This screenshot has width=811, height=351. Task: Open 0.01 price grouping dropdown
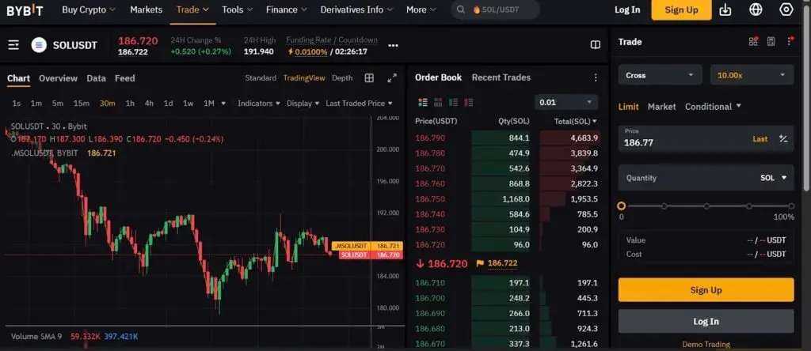point(566,102)
